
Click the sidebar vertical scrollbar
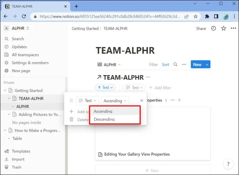point(66,126)
